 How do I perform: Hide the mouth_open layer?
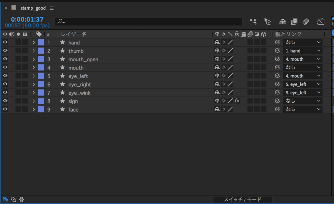click(5, 59)
